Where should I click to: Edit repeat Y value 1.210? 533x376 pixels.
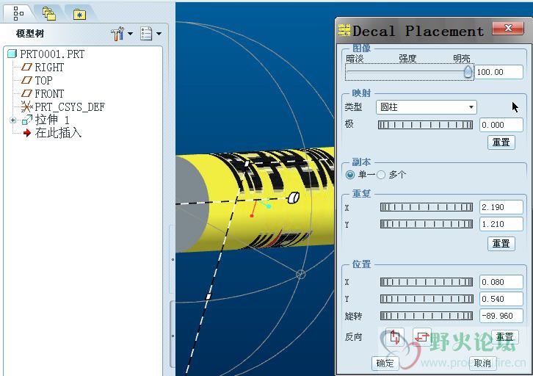coord(501,224)
